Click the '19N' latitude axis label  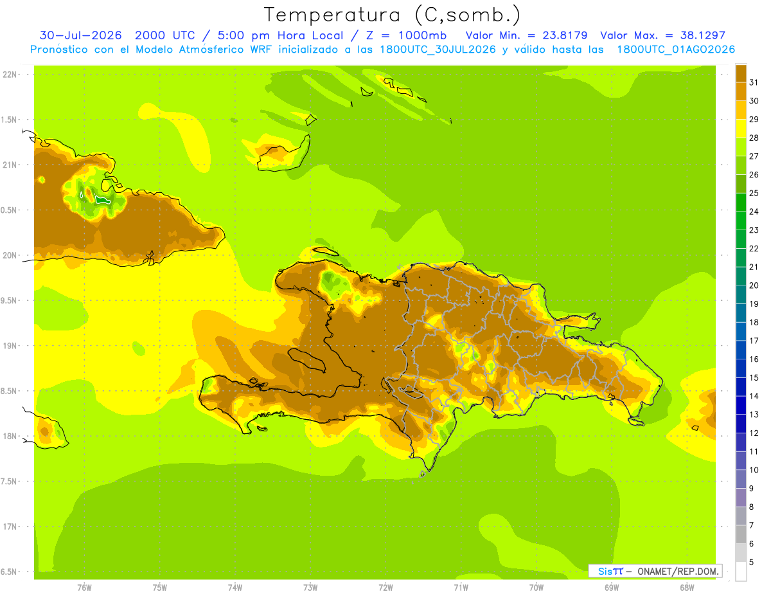coord(9,345)
